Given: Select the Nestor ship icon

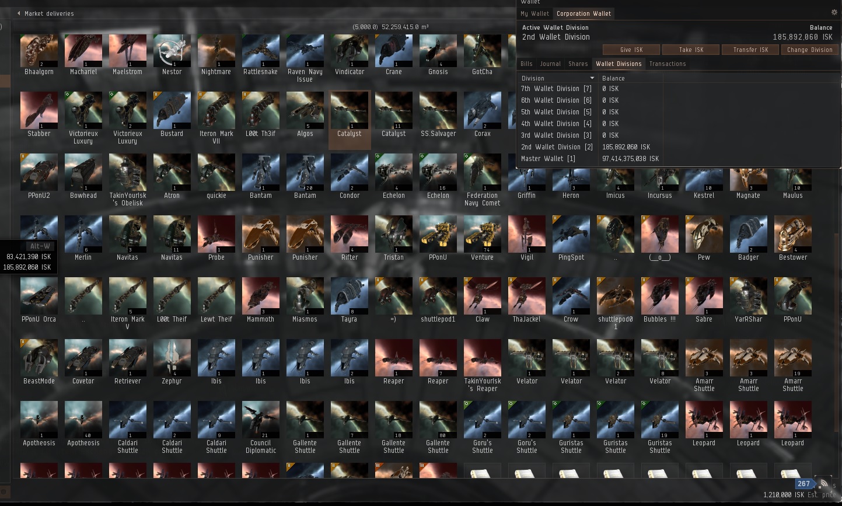Looking at the screenshot, I should pos(172,51).
